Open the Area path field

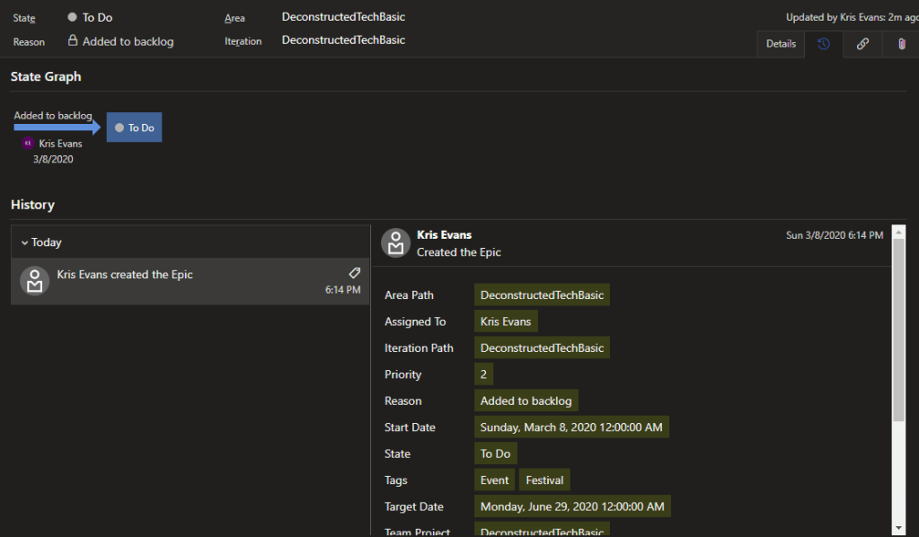point(343,17)
